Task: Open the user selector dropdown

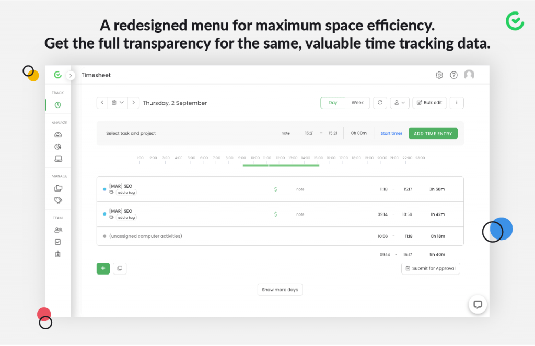Action: pyautogui.click(x=399, y=103)
